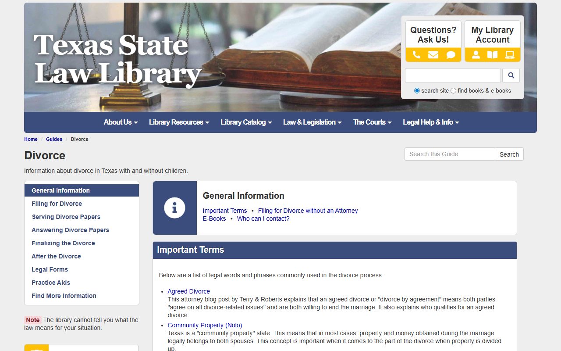Click the open book icon under My Library Account
This screenshot has width=561, height=351.
[x=493, y=55]
